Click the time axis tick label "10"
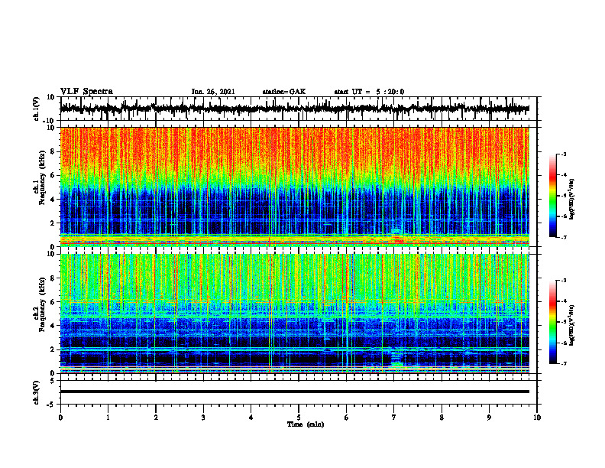 (x=537, y=418)
